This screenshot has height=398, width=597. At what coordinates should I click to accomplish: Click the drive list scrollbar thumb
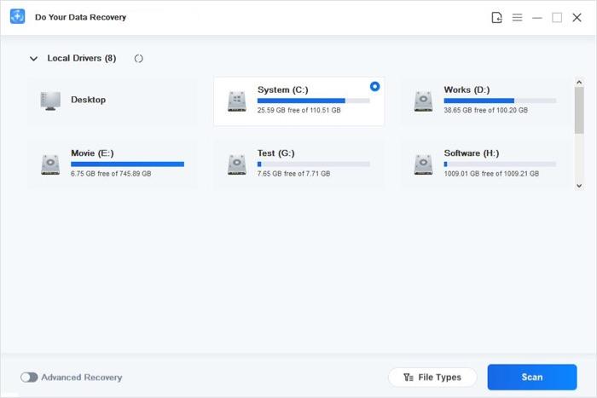pos(579,110)
